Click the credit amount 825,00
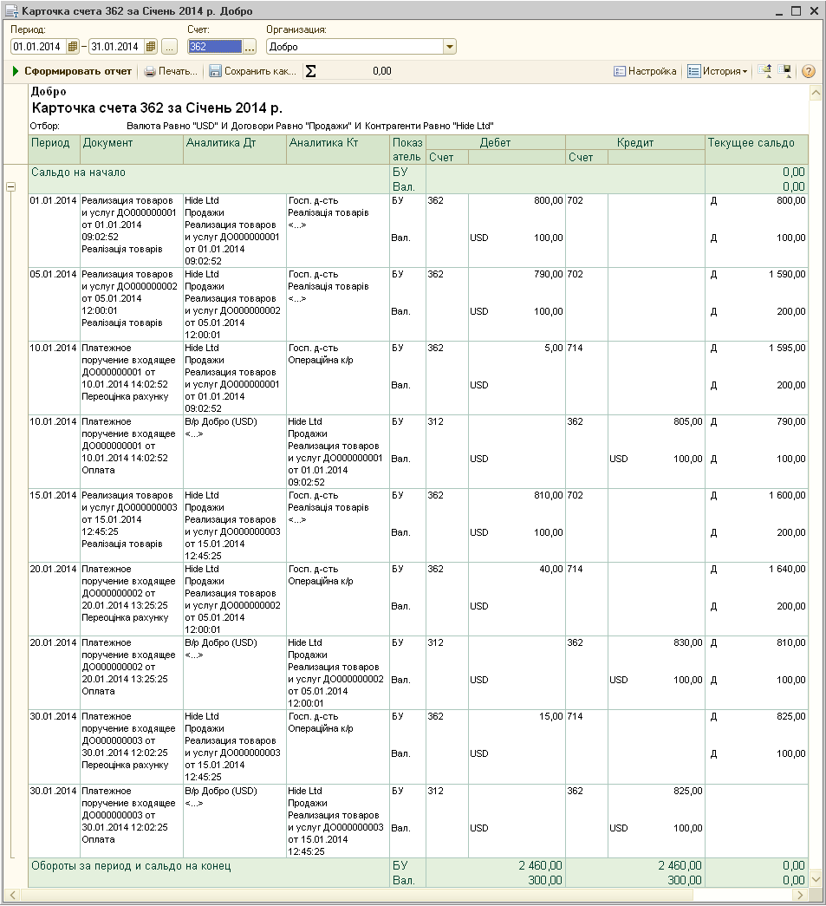The image size is (826, 906). pyautogui.click(x=687, y=791)
